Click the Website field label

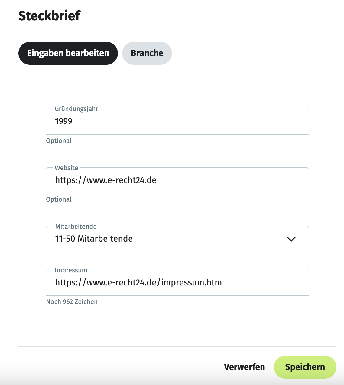pos(66,168)
